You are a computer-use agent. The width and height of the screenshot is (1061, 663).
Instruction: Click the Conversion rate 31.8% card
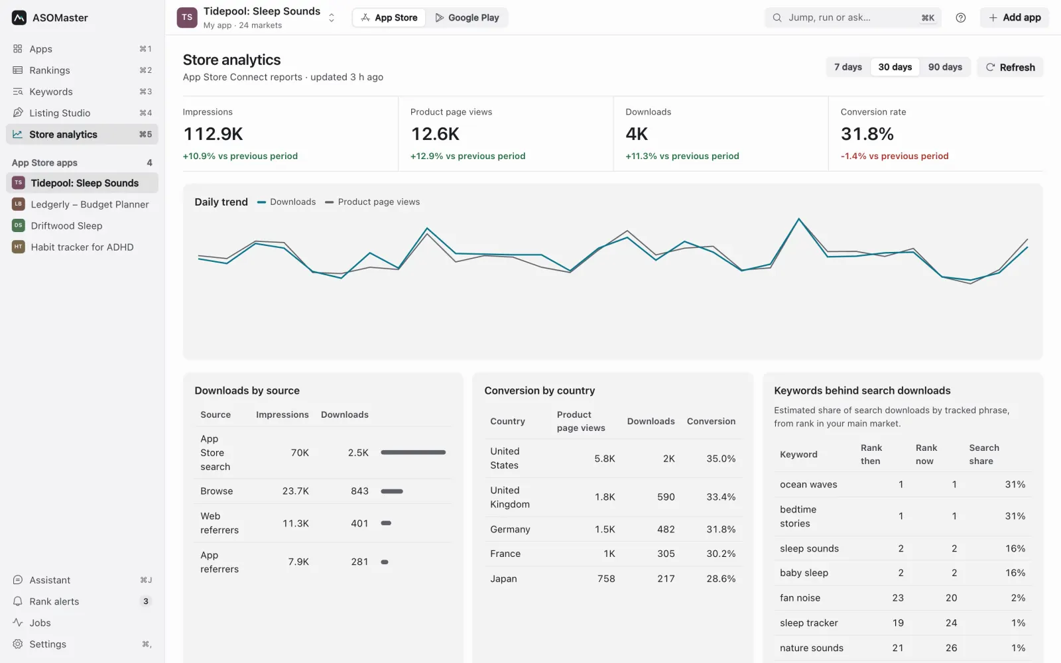[936, 134]
